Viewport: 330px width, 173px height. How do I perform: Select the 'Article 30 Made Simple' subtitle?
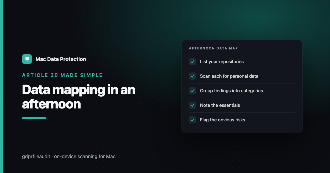tap(62, 75)
